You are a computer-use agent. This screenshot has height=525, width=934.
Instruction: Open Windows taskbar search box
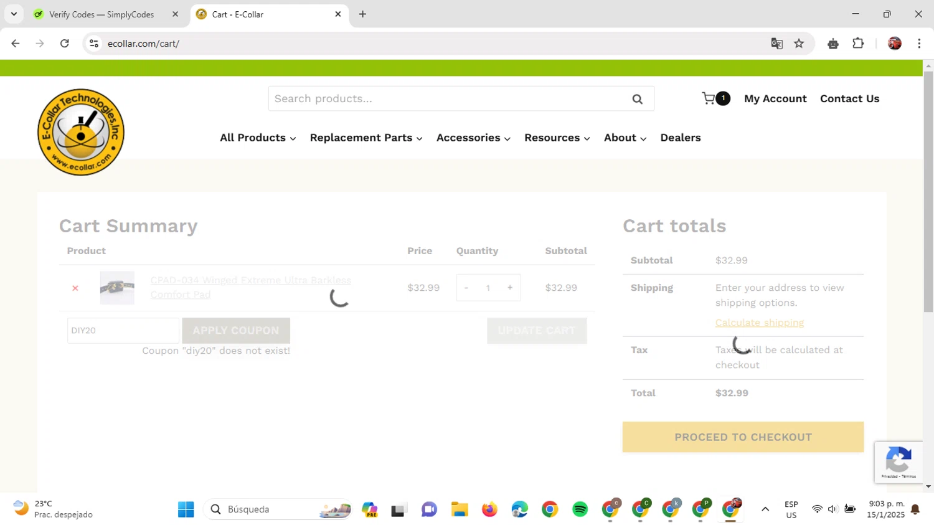click(x=278, y=509)
